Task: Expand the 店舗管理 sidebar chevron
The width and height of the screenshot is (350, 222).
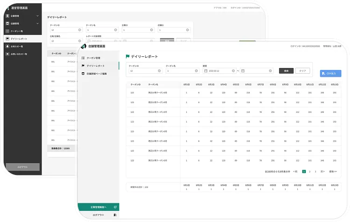Action: pyautogui.click(x=37, y=23)
